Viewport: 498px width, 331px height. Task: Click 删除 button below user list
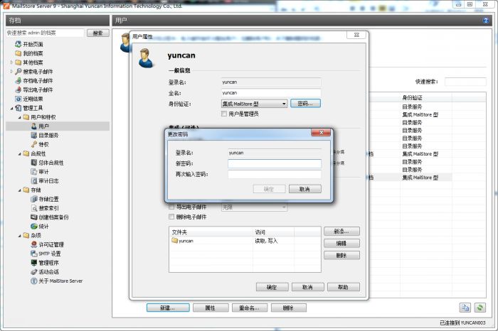289,308
